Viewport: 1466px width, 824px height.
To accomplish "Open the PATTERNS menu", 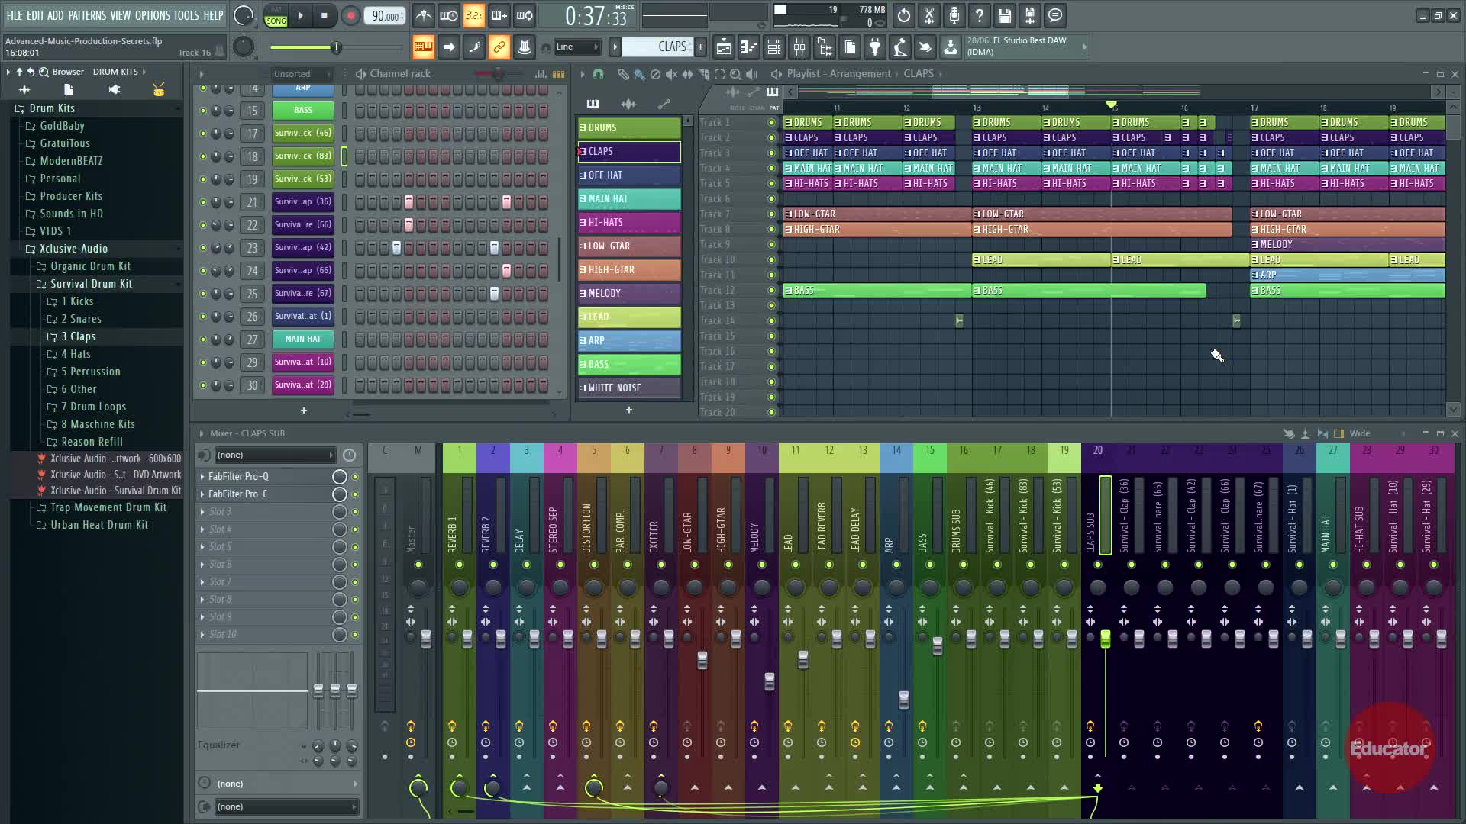I will [87, 15].
